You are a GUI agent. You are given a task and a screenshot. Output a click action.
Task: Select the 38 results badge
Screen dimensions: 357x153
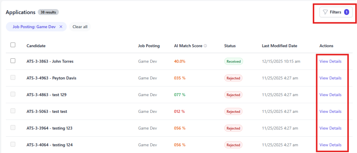click(x=48, y=12)
